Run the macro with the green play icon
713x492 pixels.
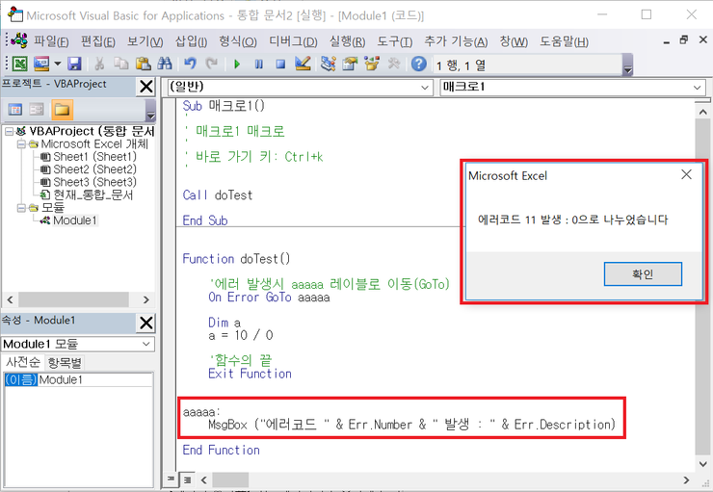237,64
